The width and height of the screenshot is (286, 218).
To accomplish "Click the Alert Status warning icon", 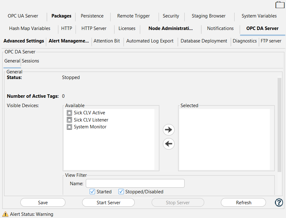I will (5, 214).
